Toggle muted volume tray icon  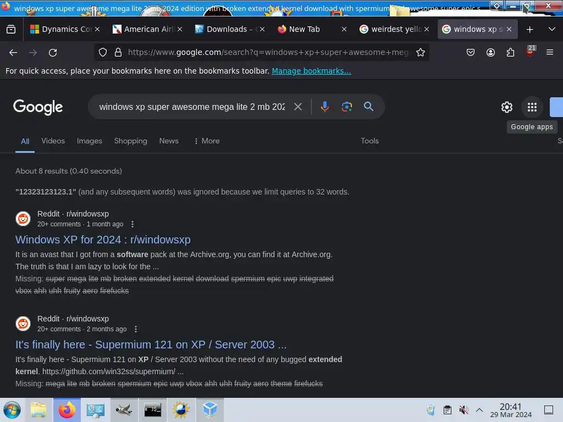[x=464, y=410]
